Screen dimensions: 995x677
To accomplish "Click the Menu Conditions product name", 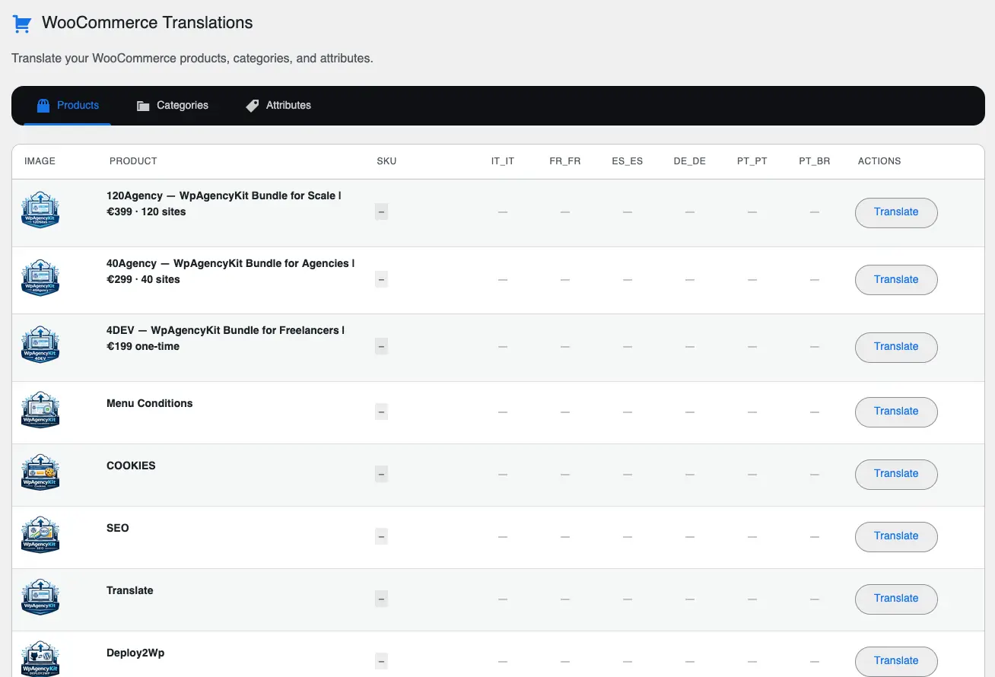I will coord(149,403).
